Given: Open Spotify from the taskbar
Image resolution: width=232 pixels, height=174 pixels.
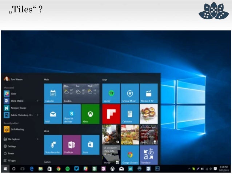Looking at the screenshot, I should (68, 169).
